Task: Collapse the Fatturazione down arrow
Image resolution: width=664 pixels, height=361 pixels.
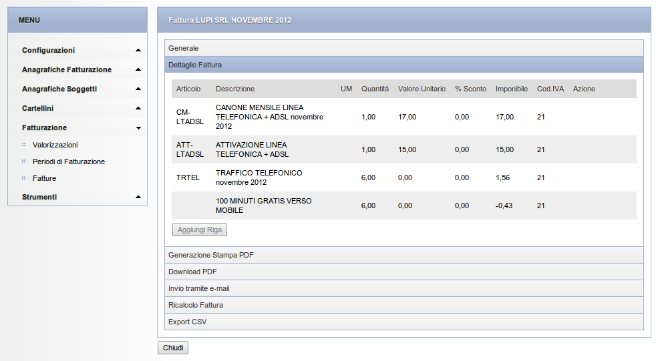Action: pos(138,128)
